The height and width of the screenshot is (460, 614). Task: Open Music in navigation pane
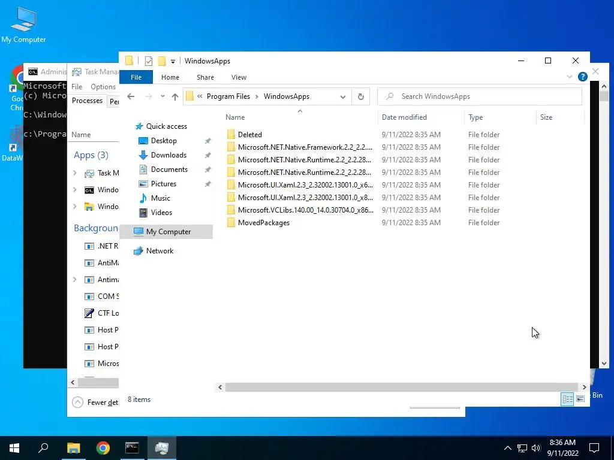click(161, 198)
